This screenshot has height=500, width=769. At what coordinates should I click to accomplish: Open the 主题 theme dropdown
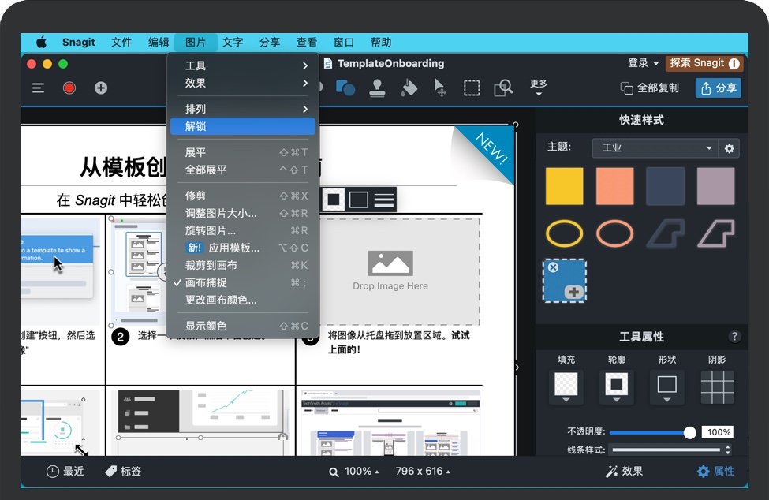click(654, 148)
